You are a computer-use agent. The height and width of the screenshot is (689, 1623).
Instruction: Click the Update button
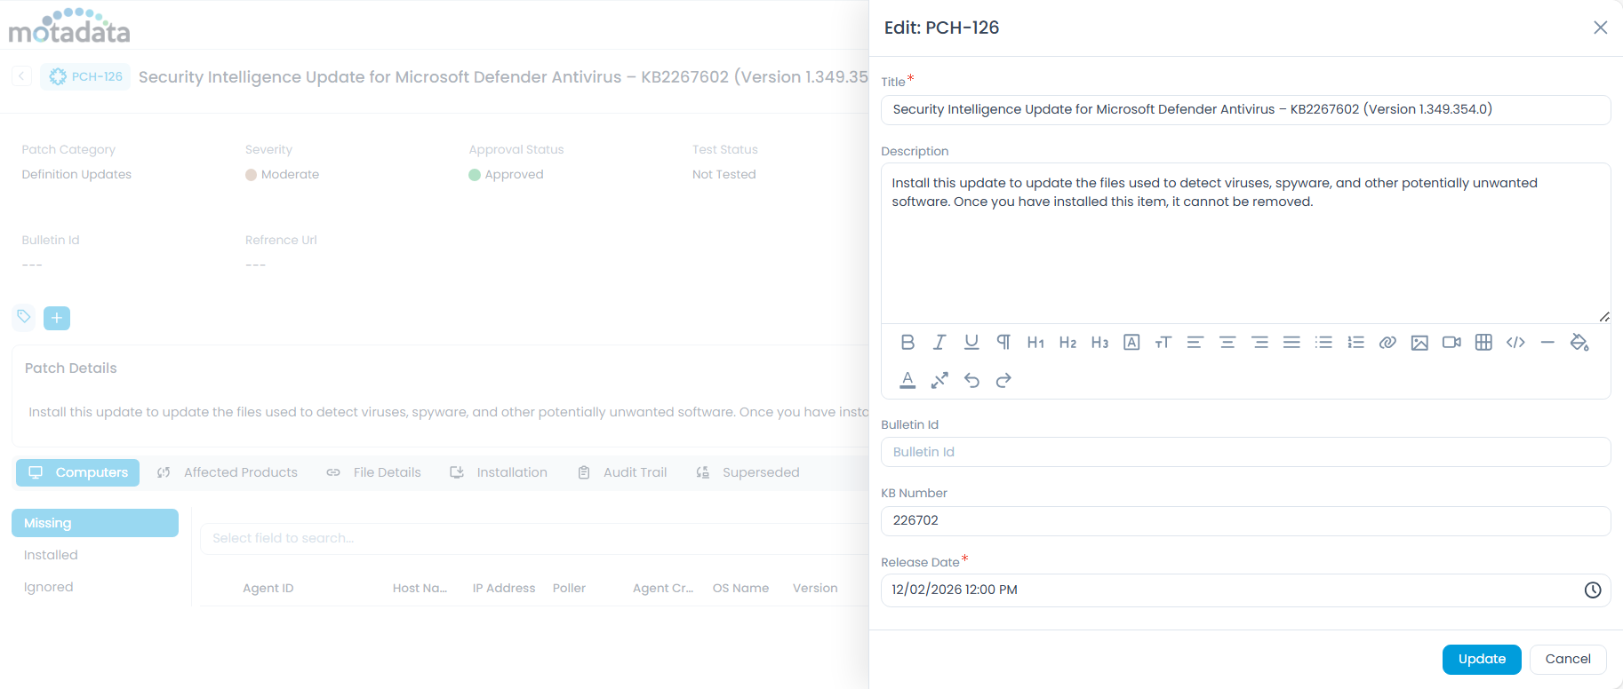[1482, 659]
